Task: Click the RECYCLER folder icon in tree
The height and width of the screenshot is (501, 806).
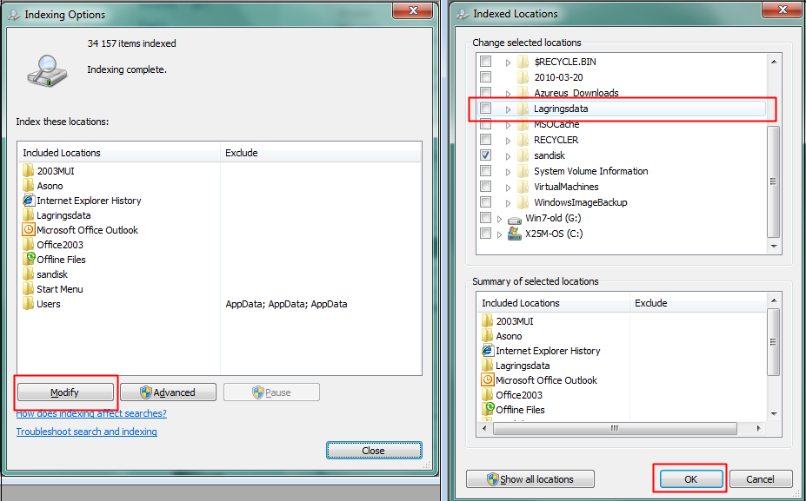Action: coord(523,140)
